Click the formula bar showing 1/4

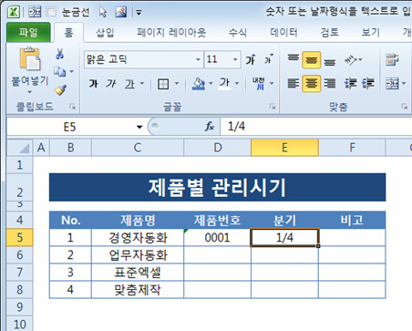pos(316,127)
